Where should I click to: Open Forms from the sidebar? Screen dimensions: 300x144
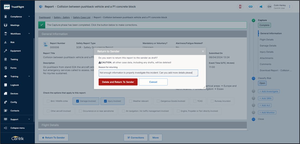pyautogui.click(x=13, y=68)
